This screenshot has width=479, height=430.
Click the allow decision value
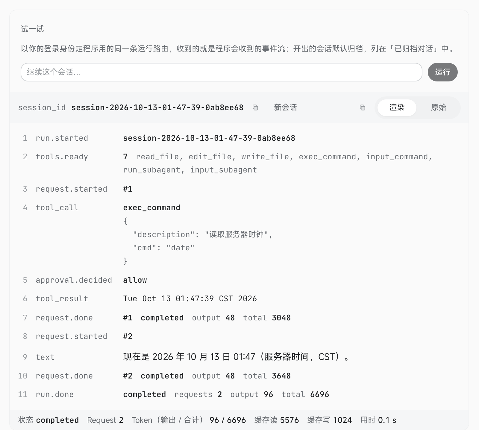click(135, 280)
